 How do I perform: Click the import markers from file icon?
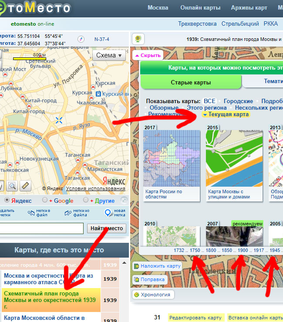[x=68, y=213]
